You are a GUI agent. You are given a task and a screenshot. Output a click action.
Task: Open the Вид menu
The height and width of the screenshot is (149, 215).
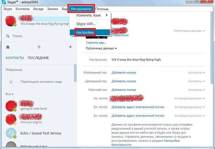coord(64,9)
